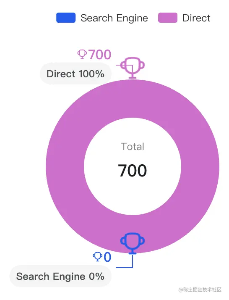Toggle the Search Engine series via legend text
The image size is (229, 300).
pos(114,18)
